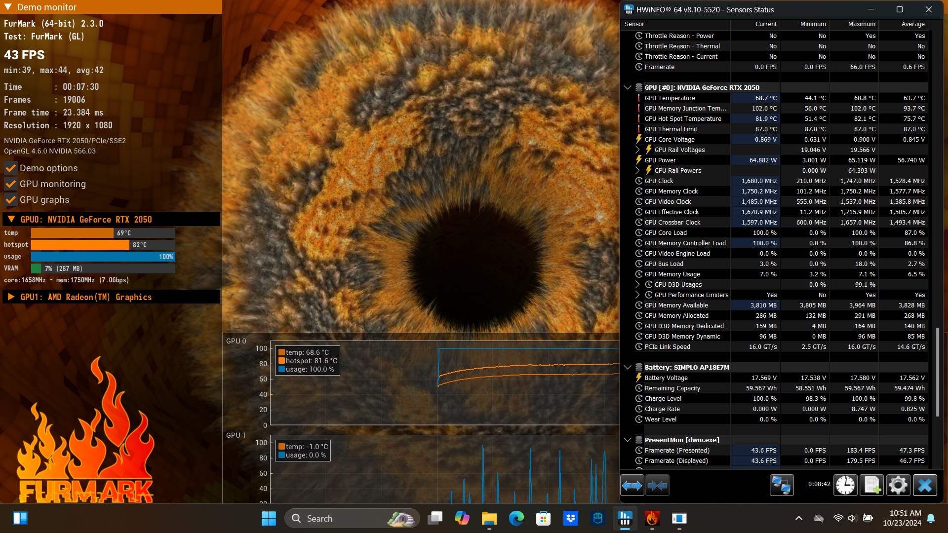Expand GPU Rail Powers row
Image resolution: width=948 pixels, height=533 pixels.
coord(637,170)
